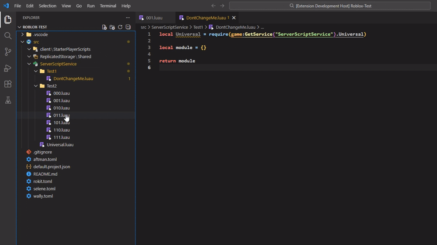This screenshot has height=245, width=437.
Task: Click the Universal variable on line 1
Action: (188, 34)
